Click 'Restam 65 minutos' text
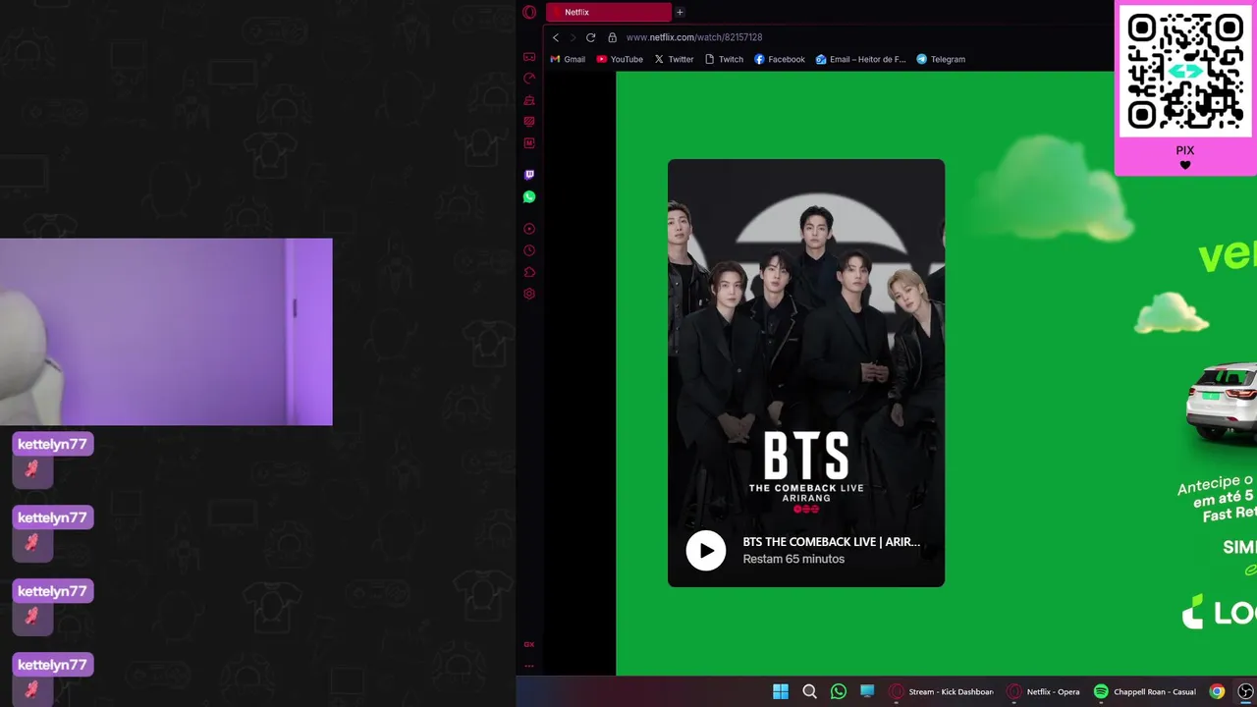The width and height of the screenshot is (1257, 707). 793,559
